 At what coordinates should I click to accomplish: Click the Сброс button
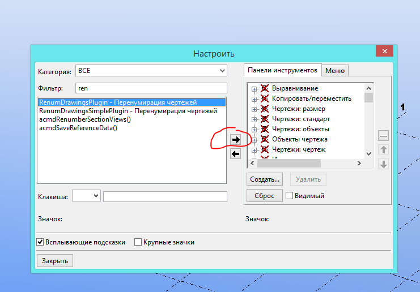coord(265,196)
